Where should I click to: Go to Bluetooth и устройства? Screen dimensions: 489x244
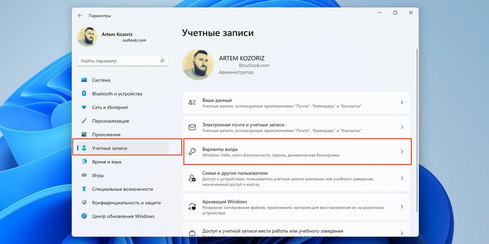[x=123, y=94]
